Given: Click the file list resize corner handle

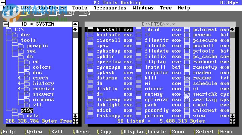Looking at the screenshot, I should tap(232, 121).
